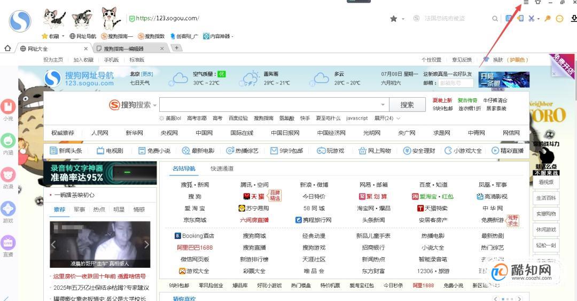Screen dimensions: 577x301
Task: Click the magnifier search icon in toolbar
Action: click(x=495, y=18)
